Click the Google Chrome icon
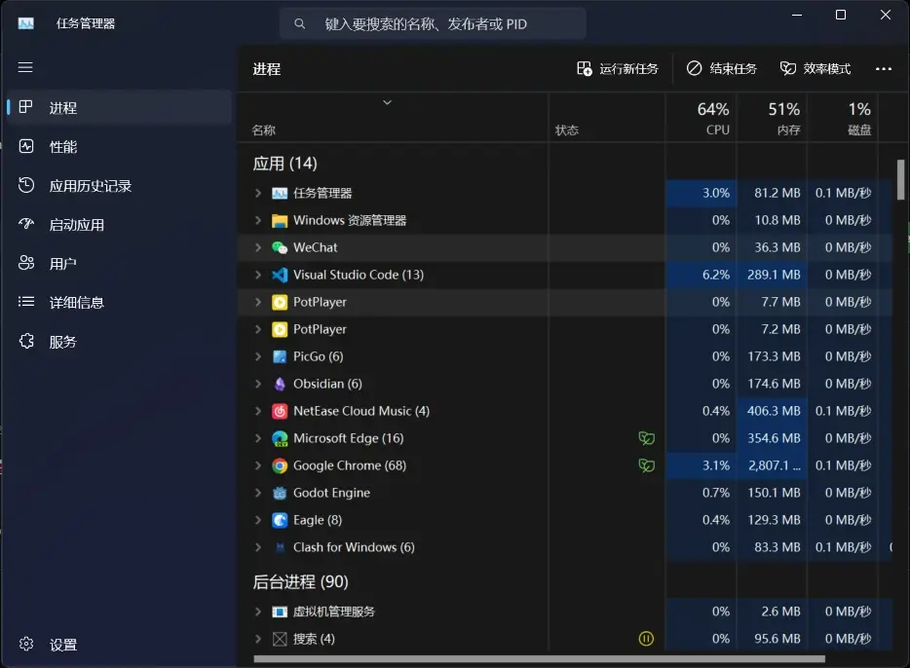910x668 pixels. tap(280, 465)
